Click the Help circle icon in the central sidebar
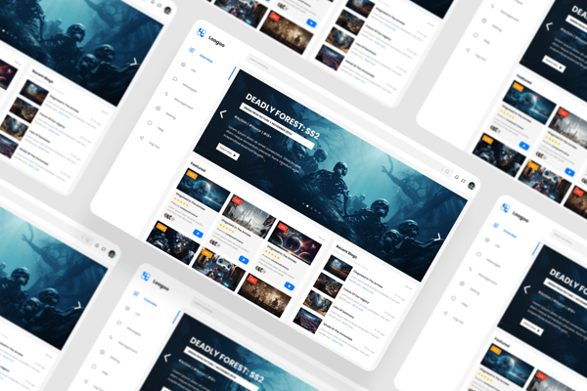Image resolution: width=587 pixels, height=391 pixels. [150, 123]
